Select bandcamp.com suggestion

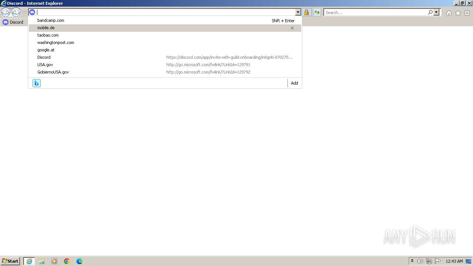pos(165,20)
